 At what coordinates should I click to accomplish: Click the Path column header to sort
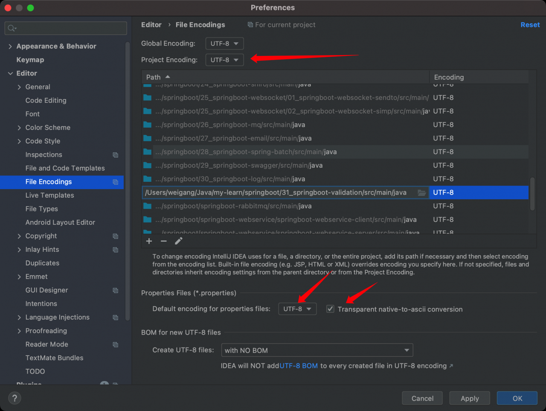(x=154, y=77)
